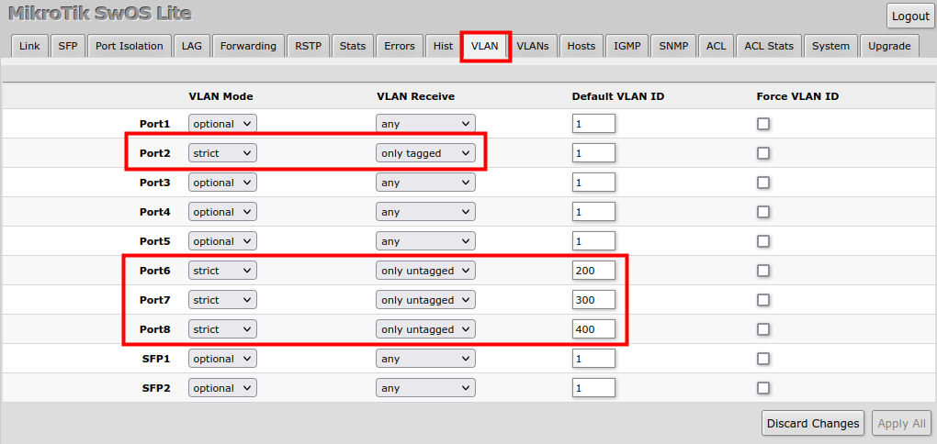Enable Force VLAN ID for Port6

click(x=763, y=271)
